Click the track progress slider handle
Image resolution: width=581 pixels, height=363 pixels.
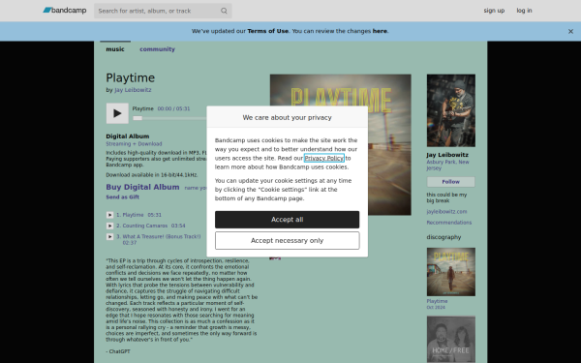pyautogui.click(x=138, y=118)
